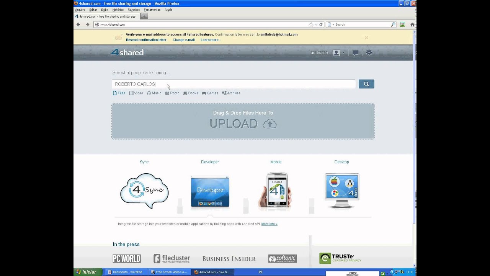The image size is (490, 276).
Task: Click the TRUSTe certified privacy badge
Action: (340, 258)
